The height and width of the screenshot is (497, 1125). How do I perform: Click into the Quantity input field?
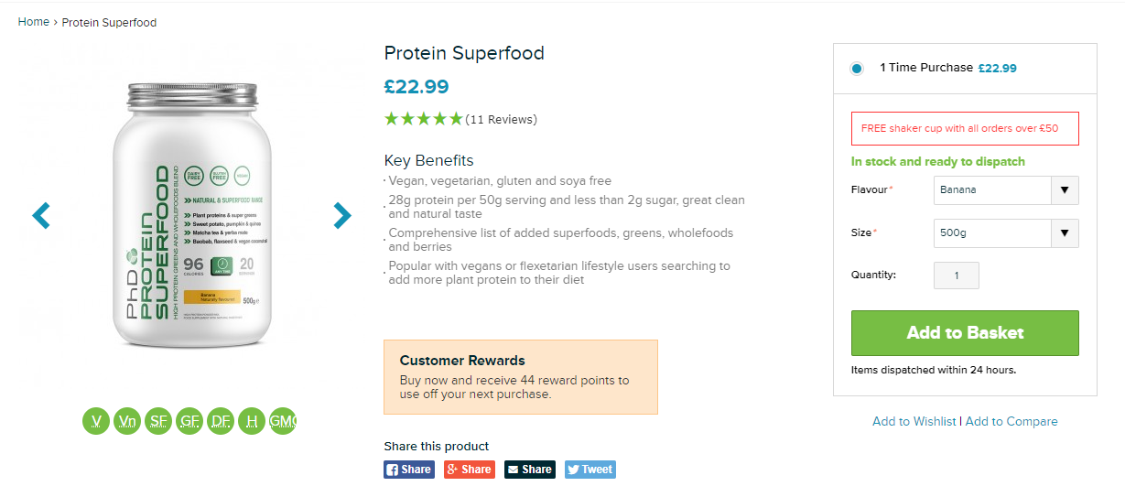click(x=957, y=276)
